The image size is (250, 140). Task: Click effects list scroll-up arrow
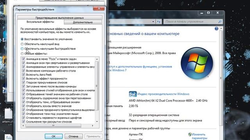97,59
